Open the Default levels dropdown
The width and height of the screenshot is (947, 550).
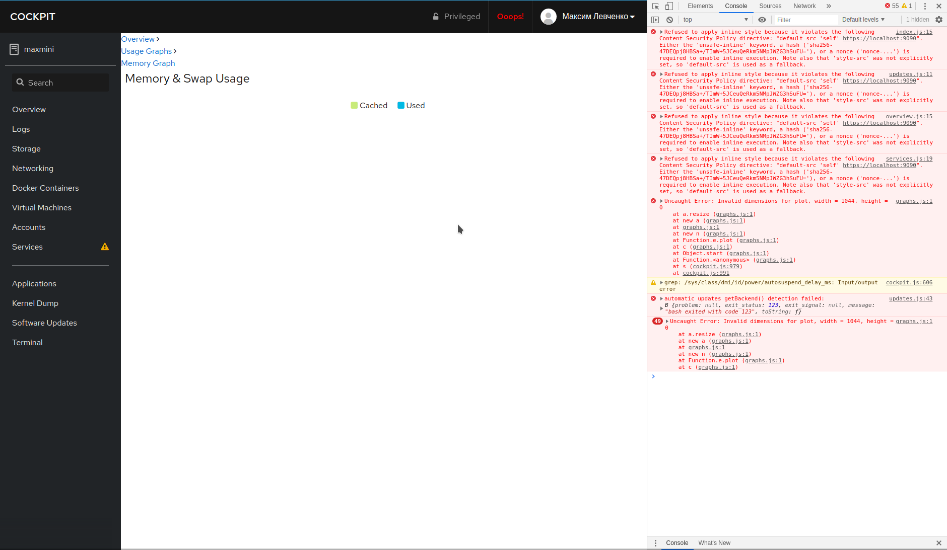(x=863, y=20)
